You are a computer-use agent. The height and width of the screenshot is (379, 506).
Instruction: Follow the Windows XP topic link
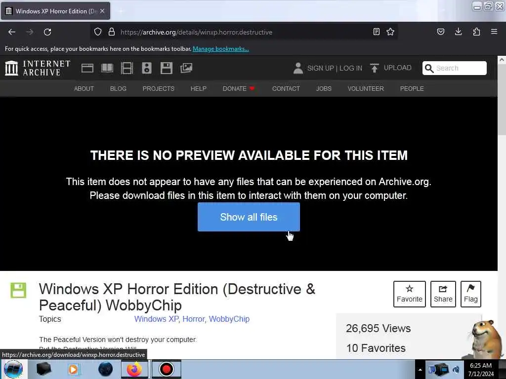click(x=157, y=319)
